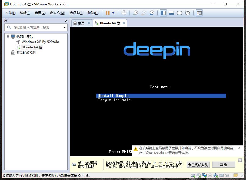246x180 pixels.
Task: Open the 虚拟机(M) menu
Action: pyautogui.click(x=57, y=13)
